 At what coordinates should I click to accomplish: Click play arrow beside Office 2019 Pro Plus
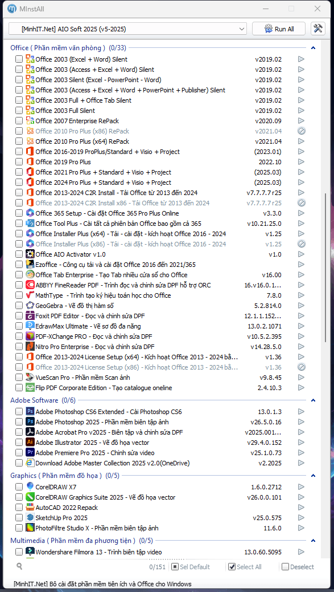tap(301, 162)
